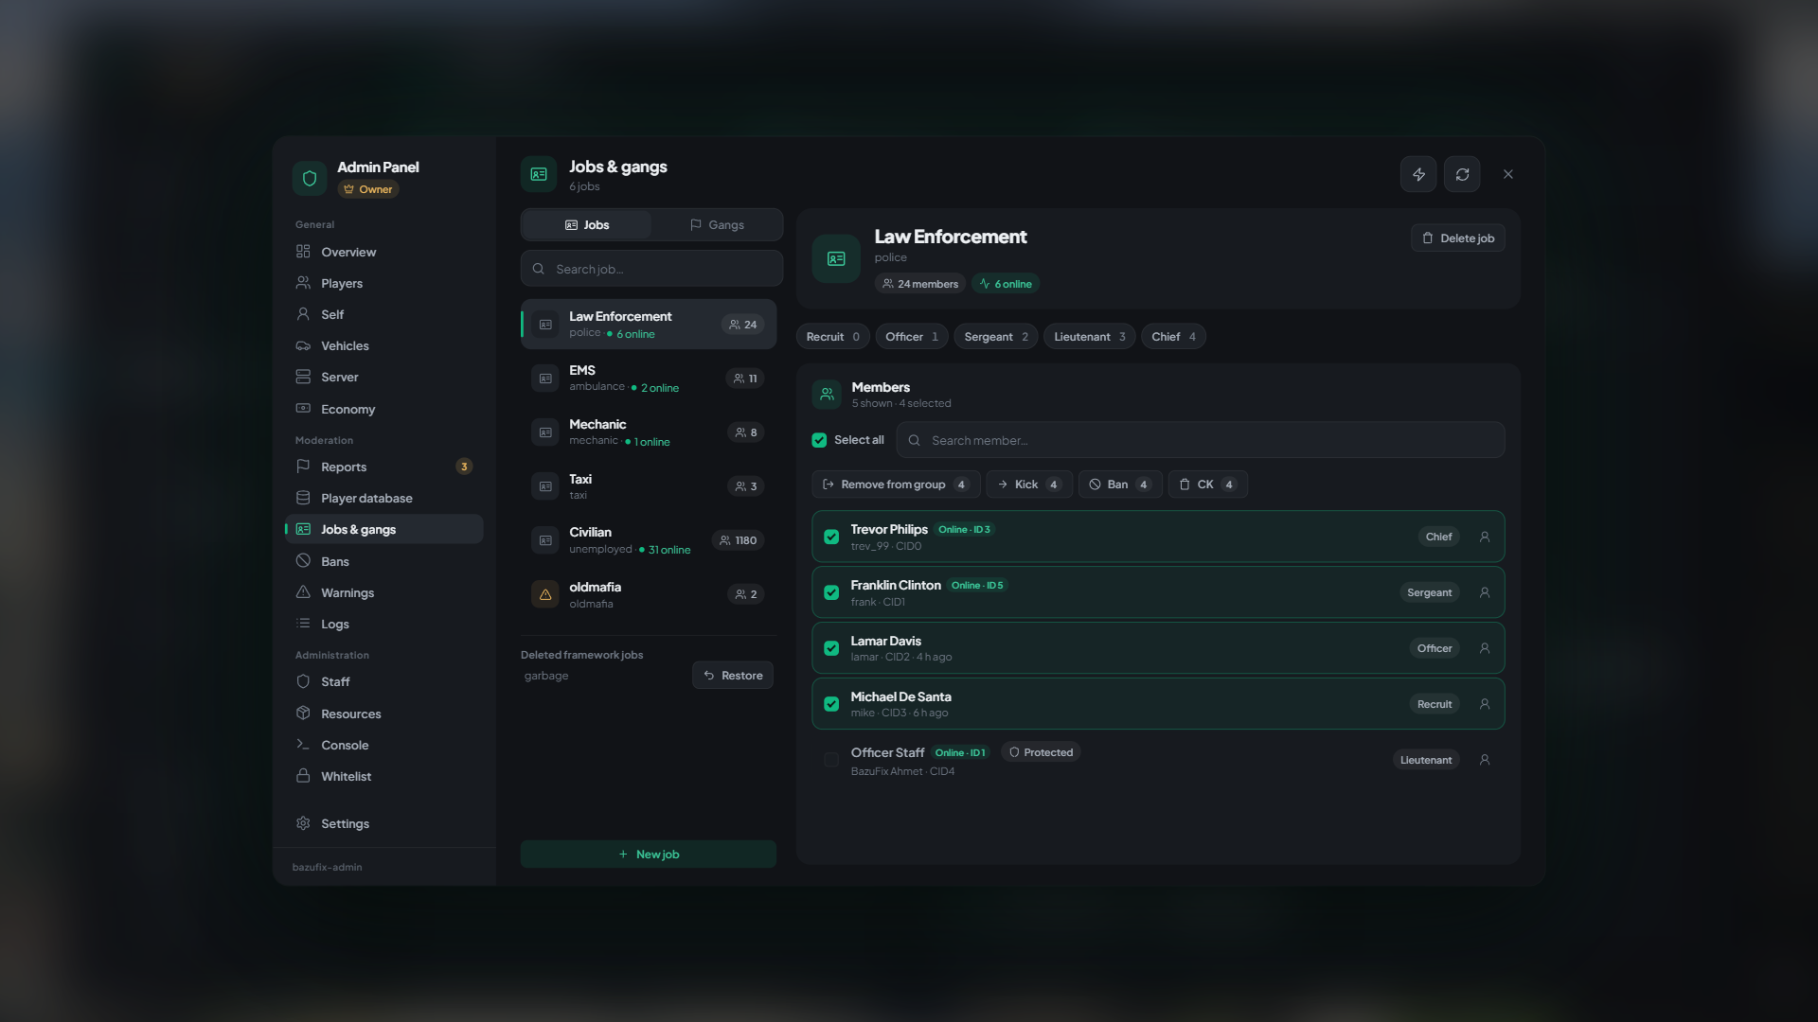
Task: Click the Search member input field
Action: 1201,440
